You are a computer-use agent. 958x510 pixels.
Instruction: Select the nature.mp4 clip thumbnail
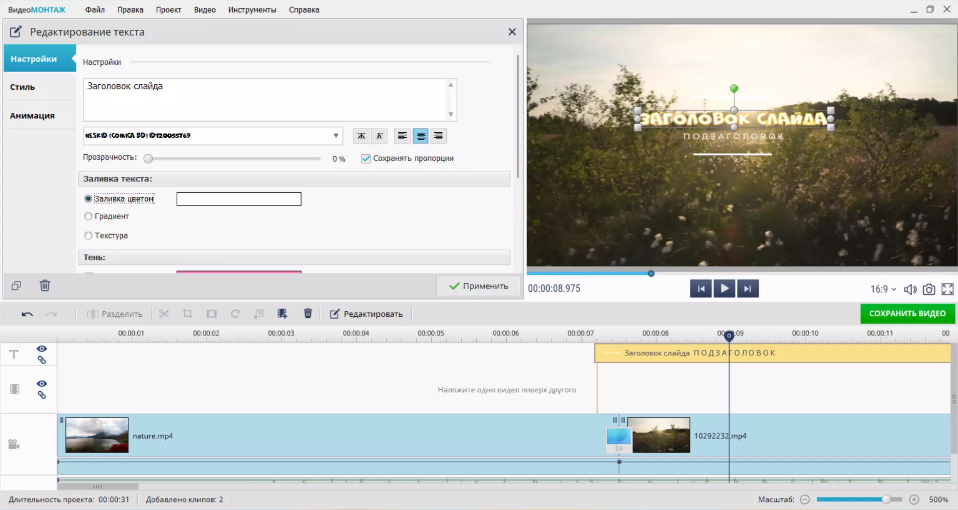[x=97, y=435]
